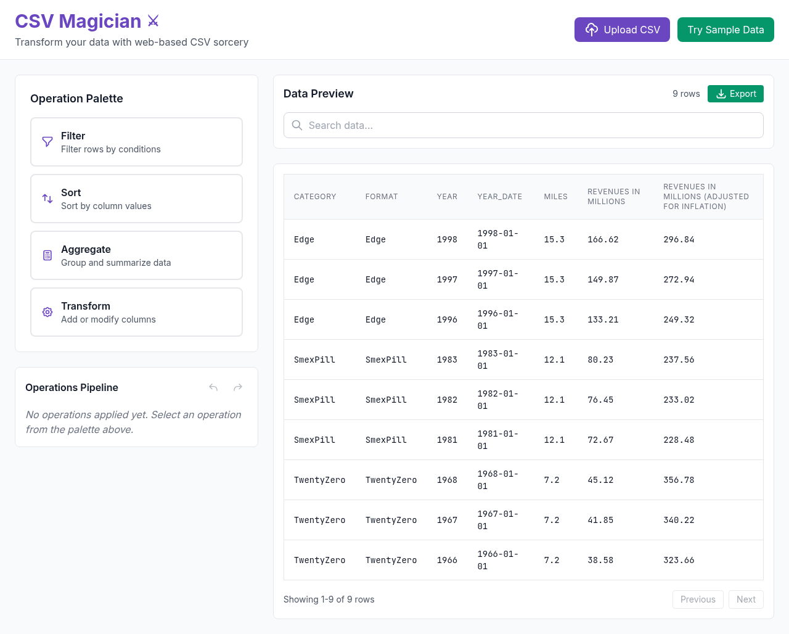Go to the Next page of rows
The height and width of the screenshot is (634, 789).
click(x=746, y=599)
